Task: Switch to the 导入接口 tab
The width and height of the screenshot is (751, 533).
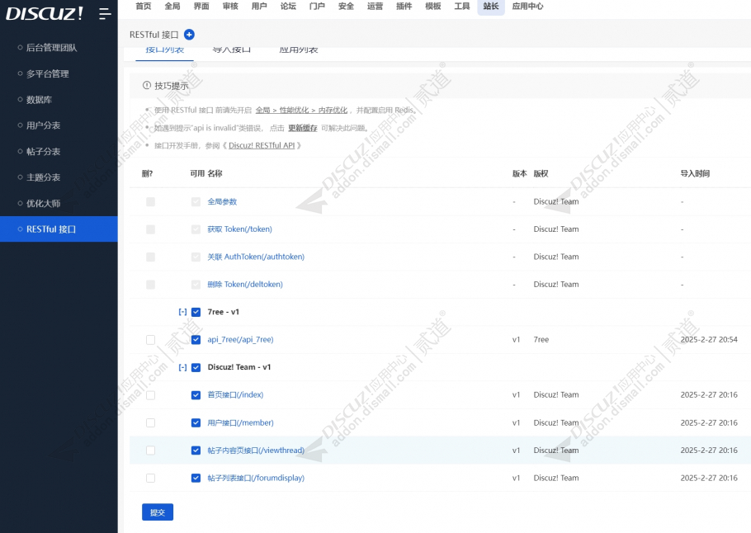Action: coord(231,50)
